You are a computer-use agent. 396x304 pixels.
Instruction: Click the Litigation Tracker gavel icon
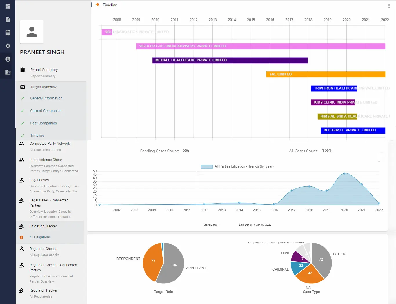[x=22, y=226]
